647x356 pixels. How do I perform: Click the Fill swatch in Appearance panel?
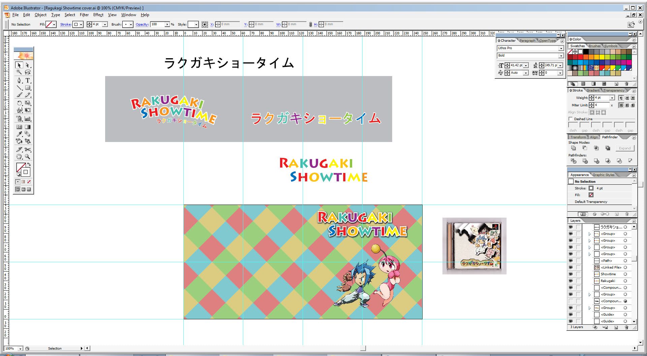click(x=591, y=195)
